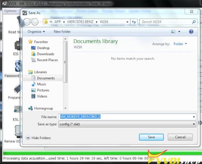Select Downloads in navigation pane
Image resolution: width=202 pixels, height=164 pixels.
click(46, 54)
